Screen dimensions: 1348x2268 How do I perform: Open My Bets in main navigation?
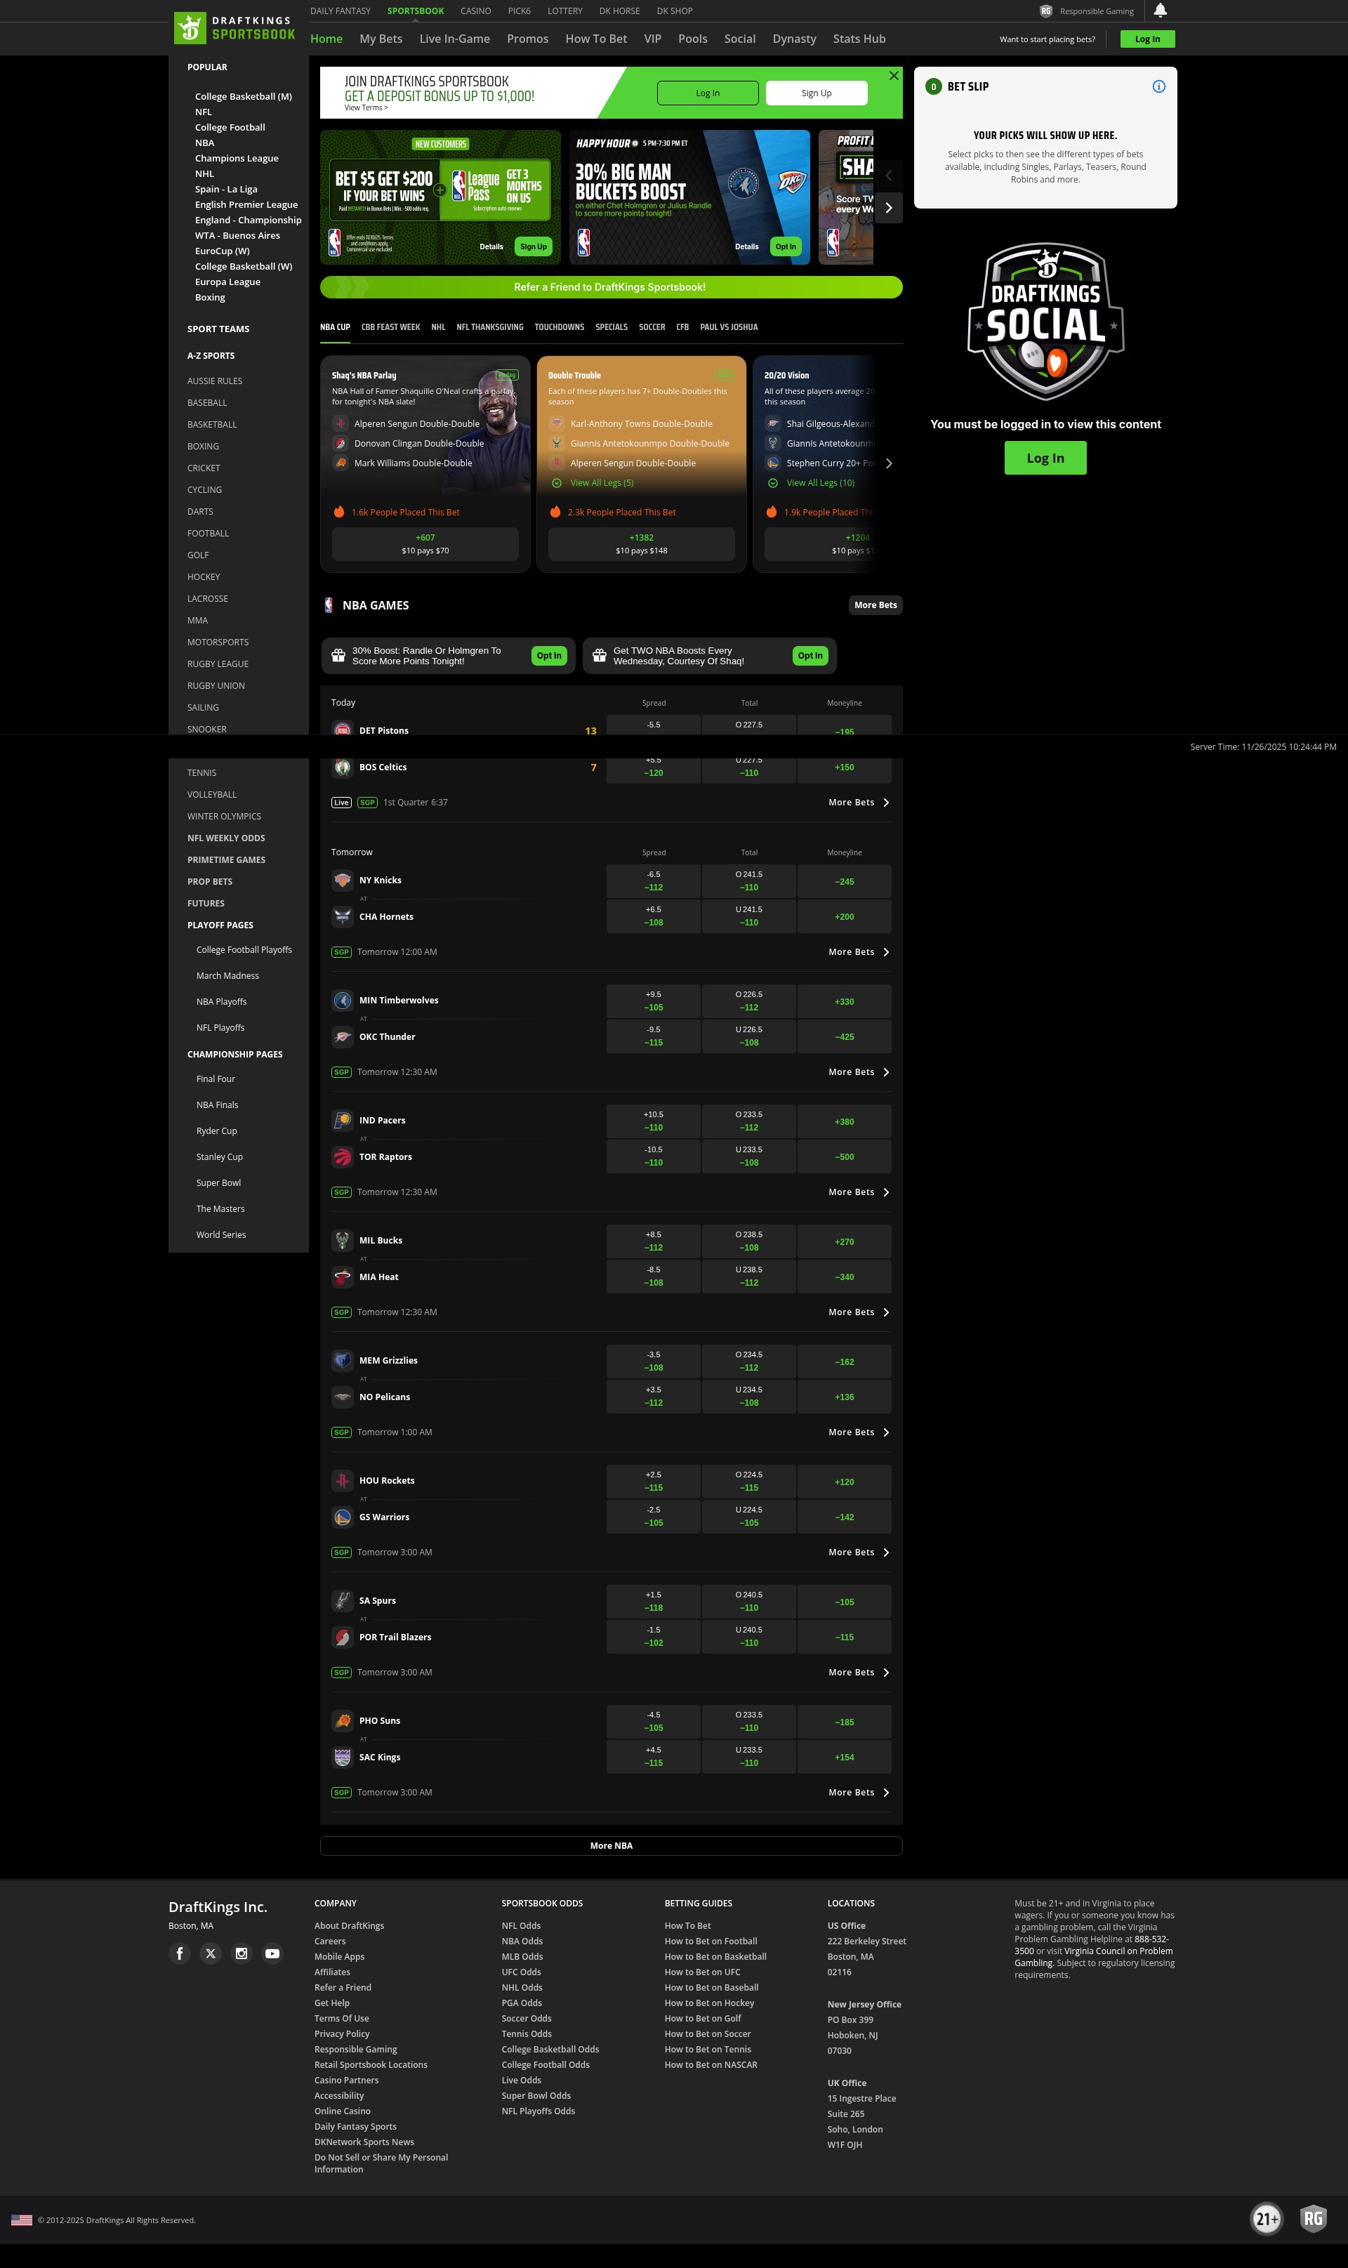tap(381, 39)
